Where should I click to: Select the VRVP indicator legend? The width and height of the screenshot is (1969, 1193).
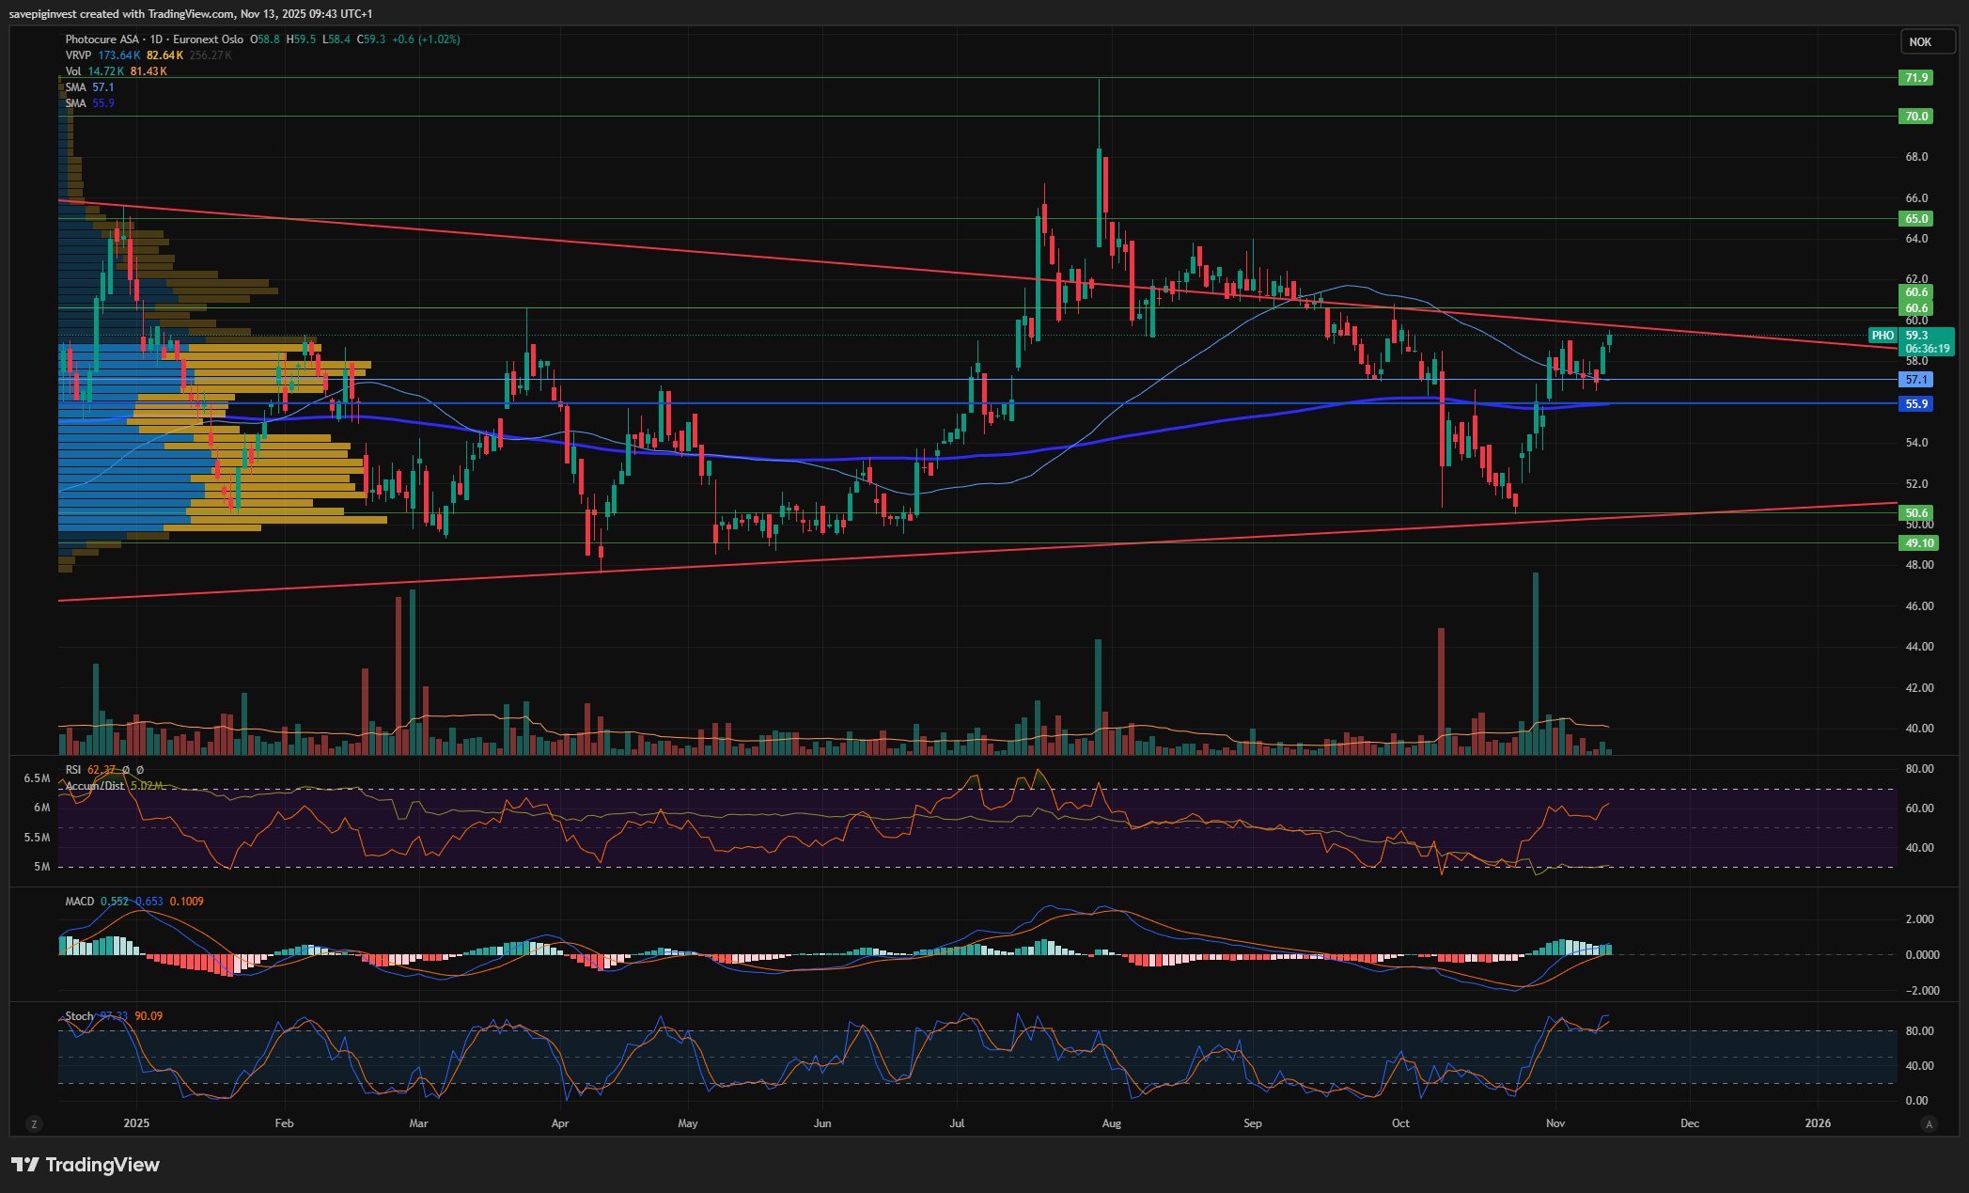(78, 55)
